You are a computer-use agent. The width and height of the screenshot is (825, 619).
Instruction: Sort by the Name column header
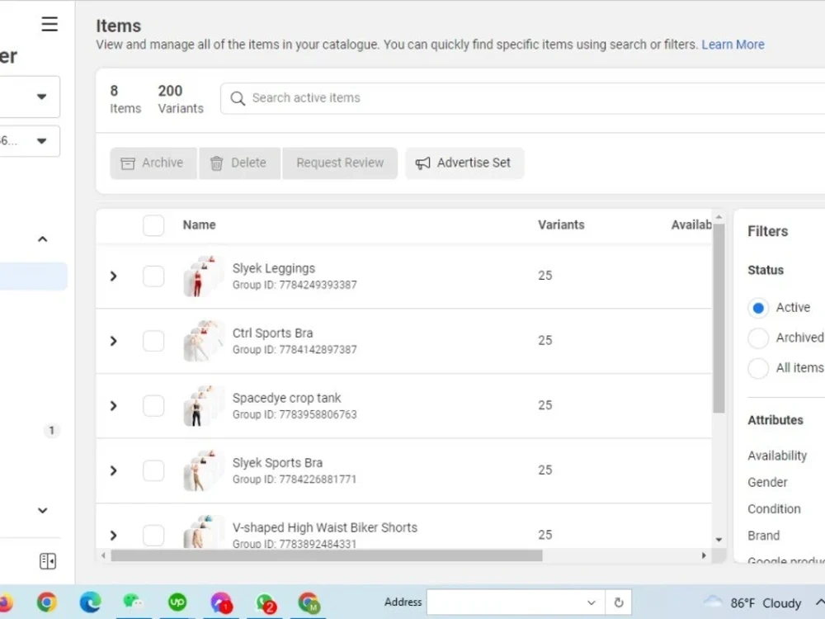click(199, 224)
